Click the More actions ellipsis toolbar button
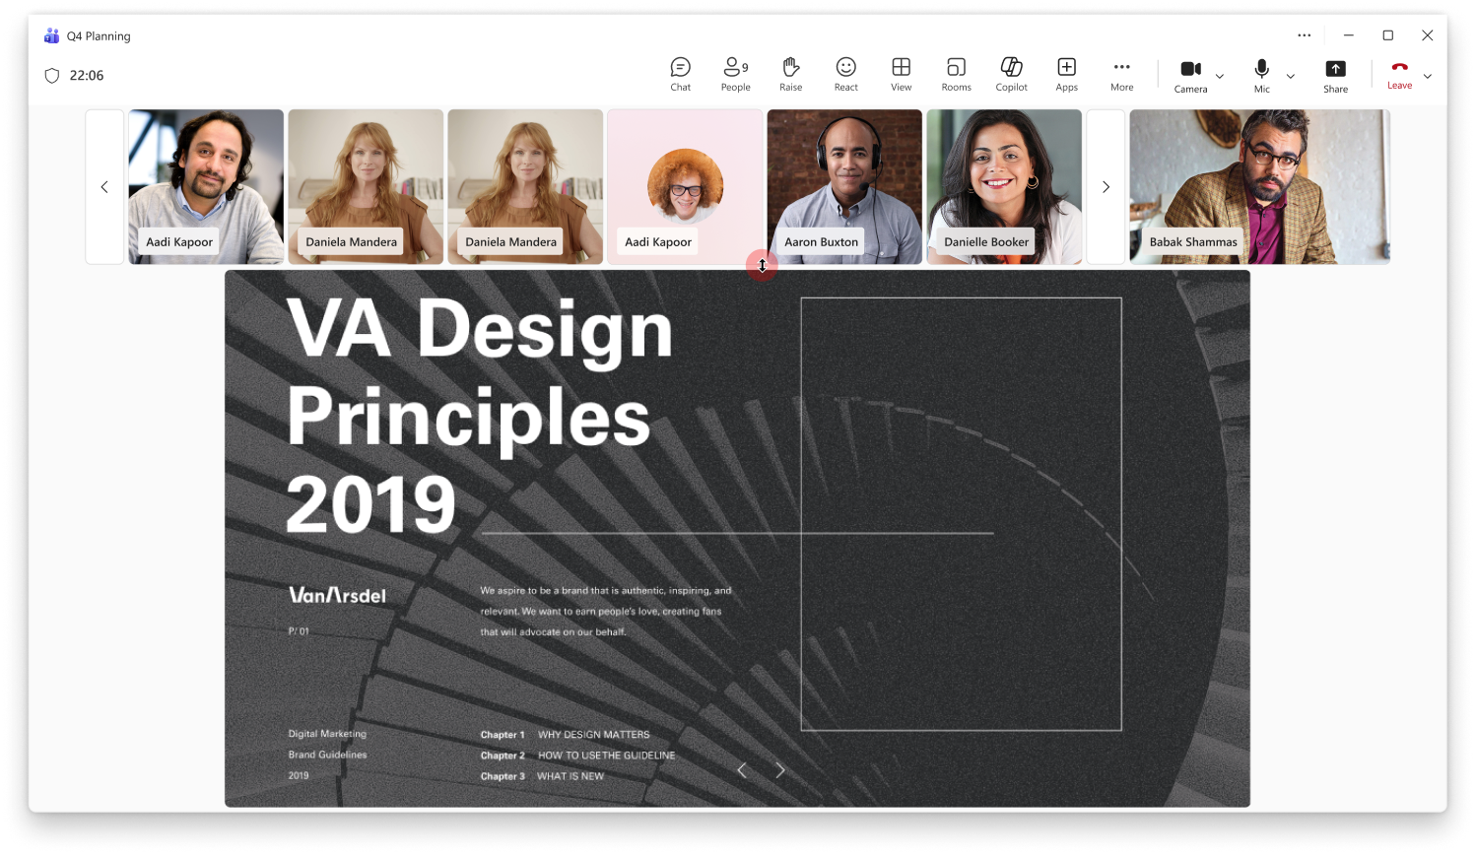 click(1121, 74)
